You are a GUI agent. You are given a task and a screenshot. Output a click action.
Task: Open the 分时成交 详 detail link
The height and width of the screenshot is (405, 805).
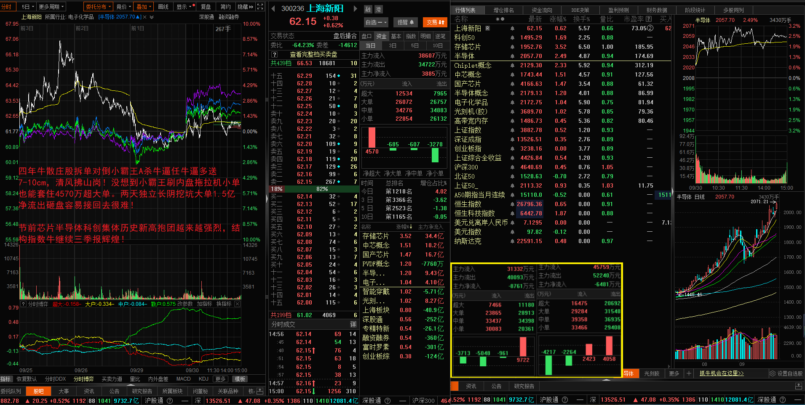(353, 325)
